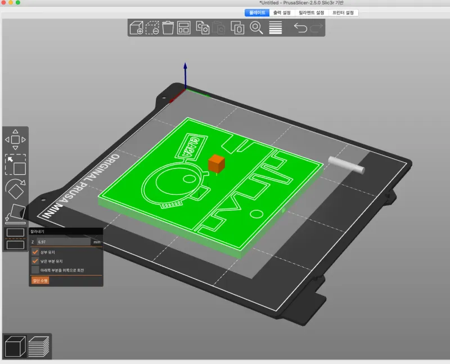Image resolution: width=450 pixels, height=364 pixels.
Task: Open the 프린터 설정 tab
Action: pos(343,12)
